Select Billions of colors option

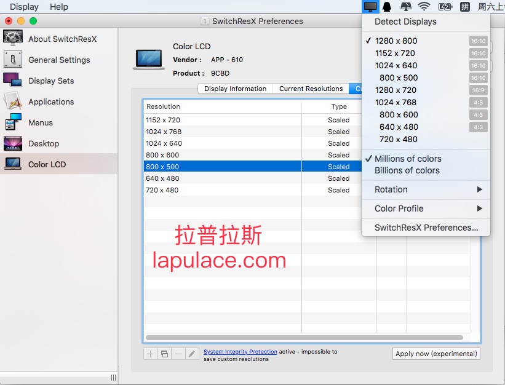[426, 170]
